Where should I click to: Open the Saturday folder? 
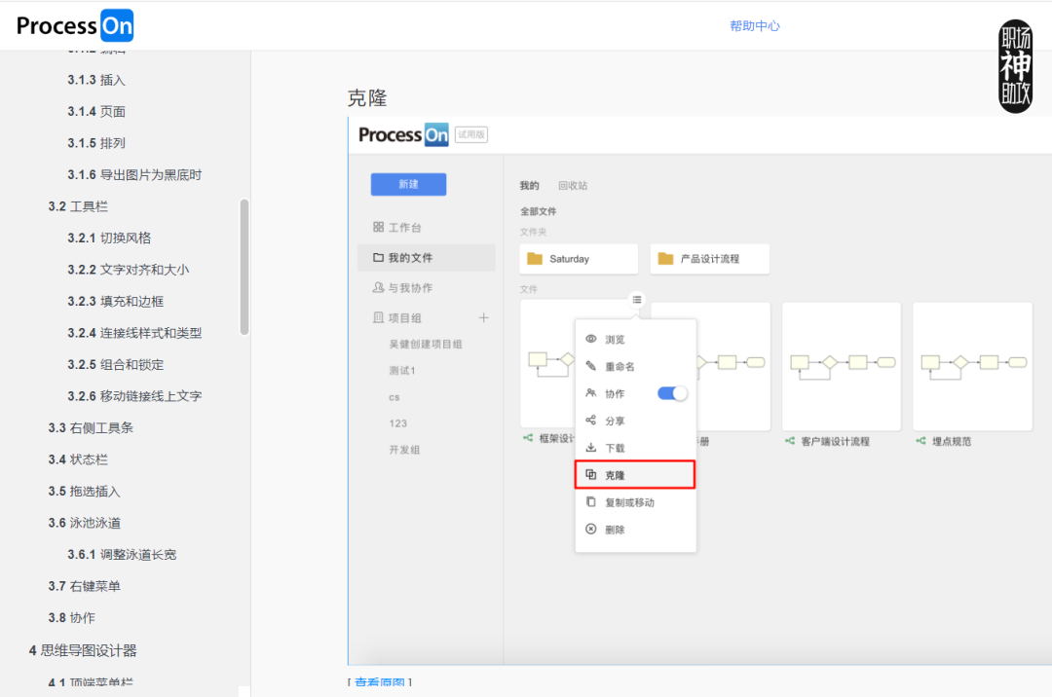point(579,259)
